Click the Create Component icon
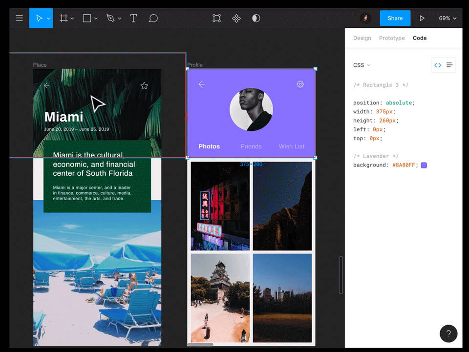 click(x=236, y=18)
